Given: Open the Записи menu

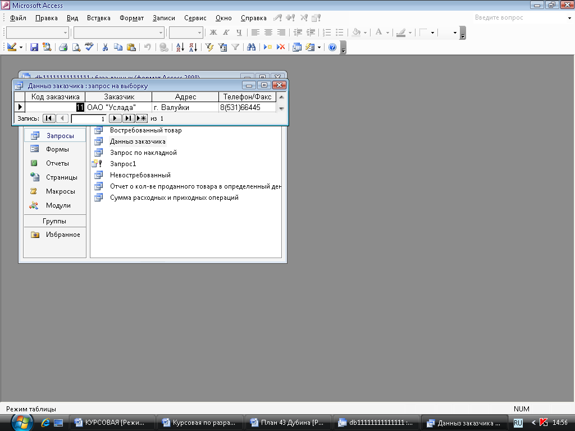Looking at the screenshot, I should click(163, 18).
